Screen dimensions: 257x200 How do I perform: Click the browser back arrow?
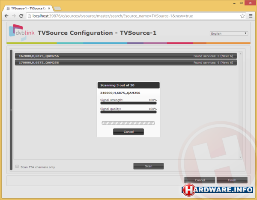[6, 16]
